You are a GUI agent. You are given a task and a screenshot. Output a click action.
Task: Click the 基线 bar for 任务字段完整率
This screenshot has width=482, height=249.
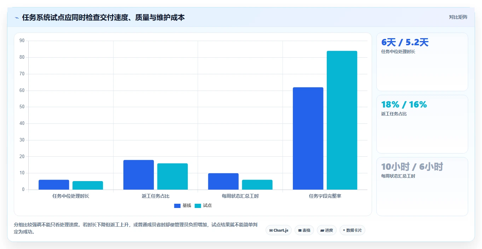click(x=308, y=138)
